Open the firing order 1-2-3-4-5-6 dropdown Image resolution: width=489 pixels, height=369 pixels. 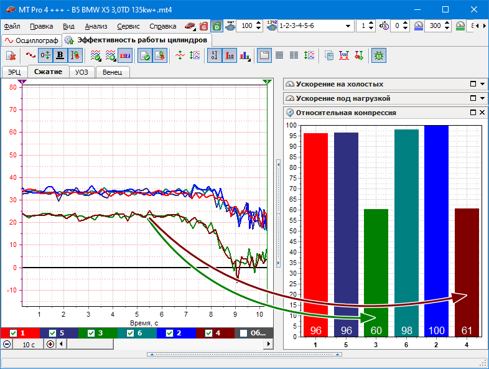348,26
